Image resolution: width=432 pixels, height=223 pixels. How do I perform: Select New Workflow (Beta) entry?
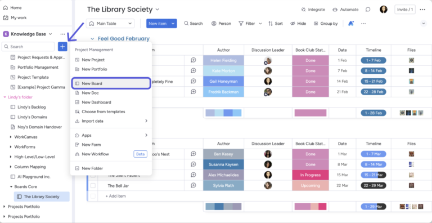point(111,154)
